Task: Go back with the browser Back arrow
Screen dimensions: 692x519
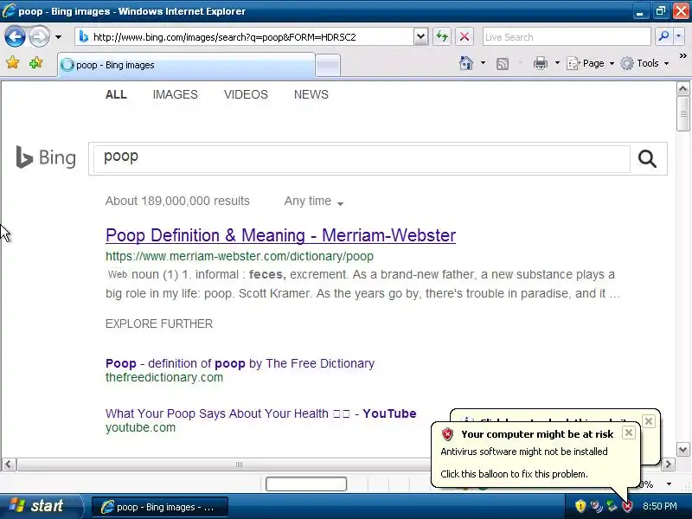Action: click(x=15, y=36)
